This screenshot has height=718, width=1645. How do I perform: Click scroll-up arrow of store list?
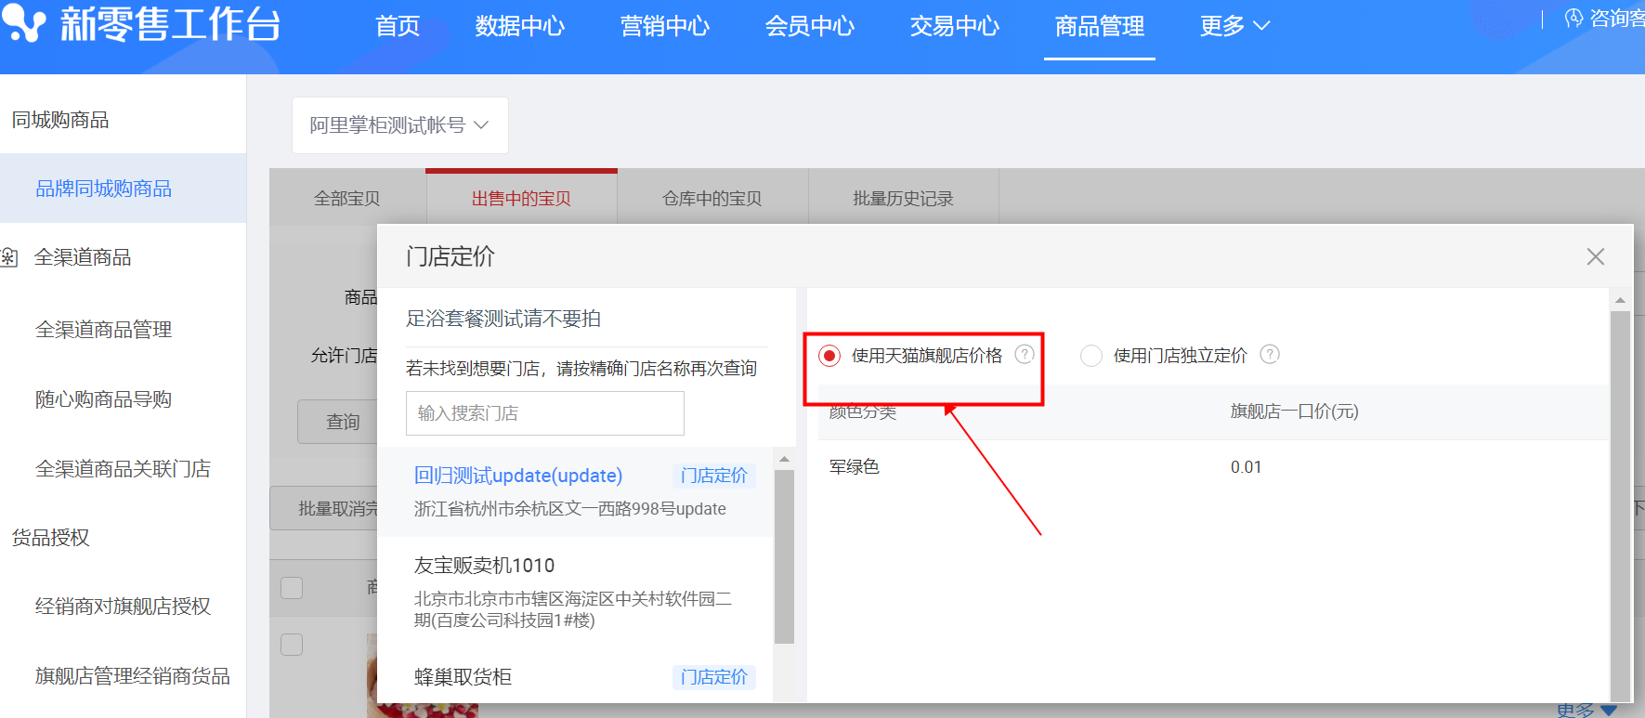(x=784, y=459)
